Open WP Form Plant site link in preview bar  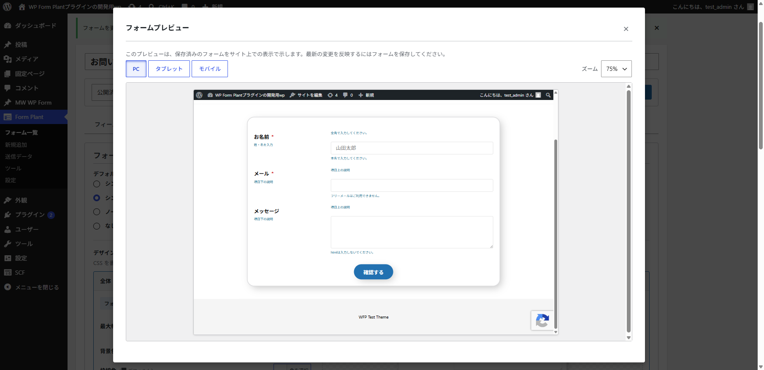click(x=246, y=95)
